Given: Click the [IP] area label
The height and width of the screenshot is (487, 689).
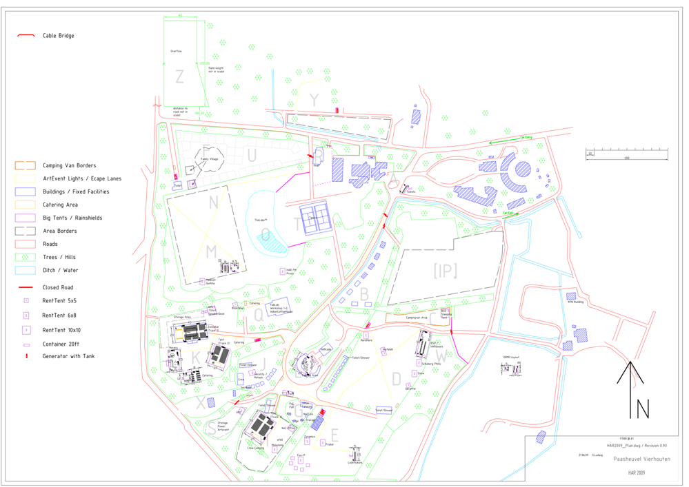Looking at the screenshot, I should tap(445, 271).
